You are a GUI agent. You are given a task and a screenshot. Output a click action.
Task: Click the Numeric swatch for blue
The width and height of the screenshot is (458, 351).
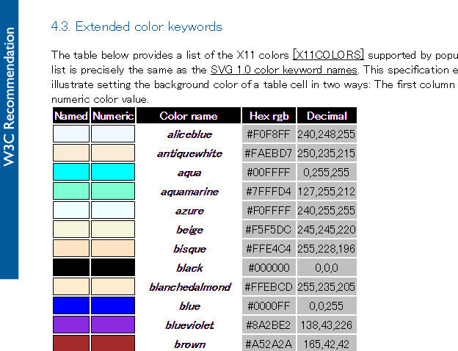coord(113,305)
